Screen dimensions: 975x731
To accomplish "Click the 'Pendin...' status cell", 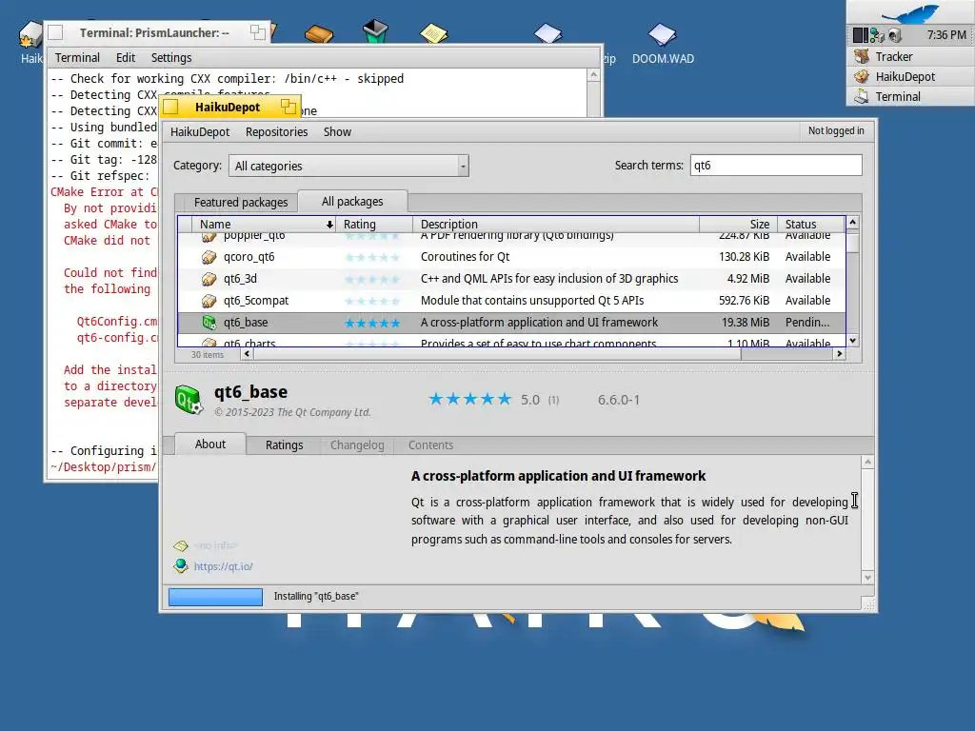I will coord(807,323).
